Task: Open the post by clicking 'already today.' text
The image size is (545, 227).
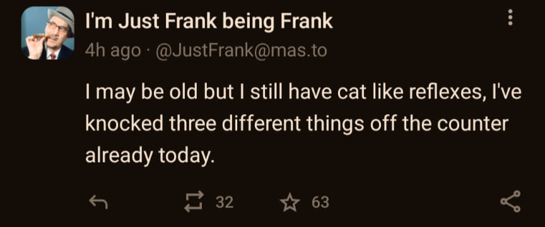Action: point(148,156)
